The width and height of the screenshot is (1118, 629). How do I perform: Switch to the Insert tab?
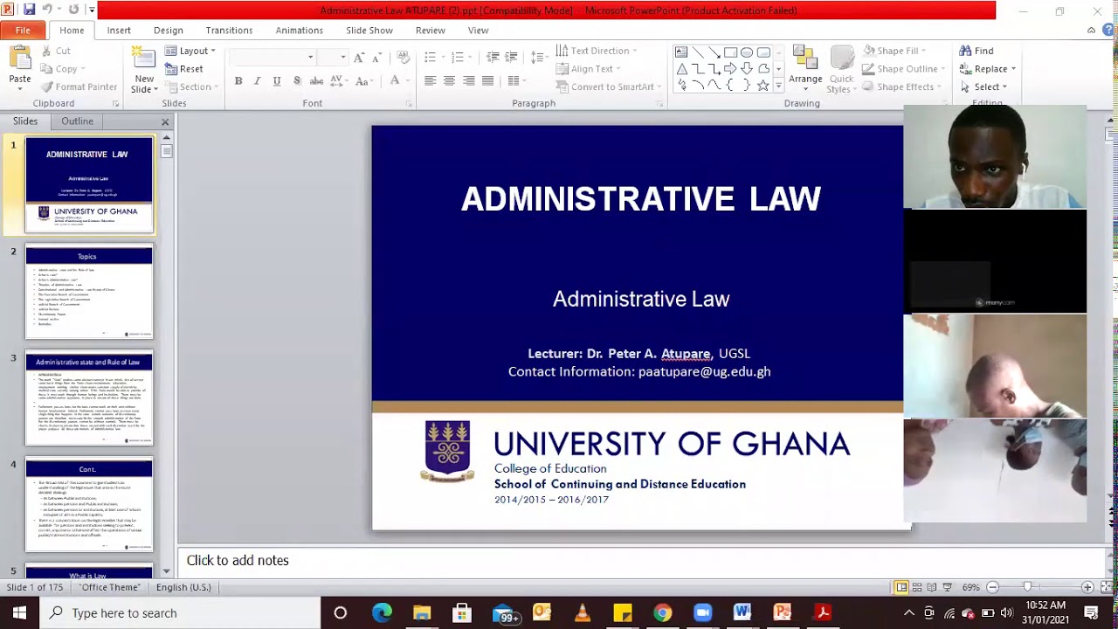[x=119, y=30]
